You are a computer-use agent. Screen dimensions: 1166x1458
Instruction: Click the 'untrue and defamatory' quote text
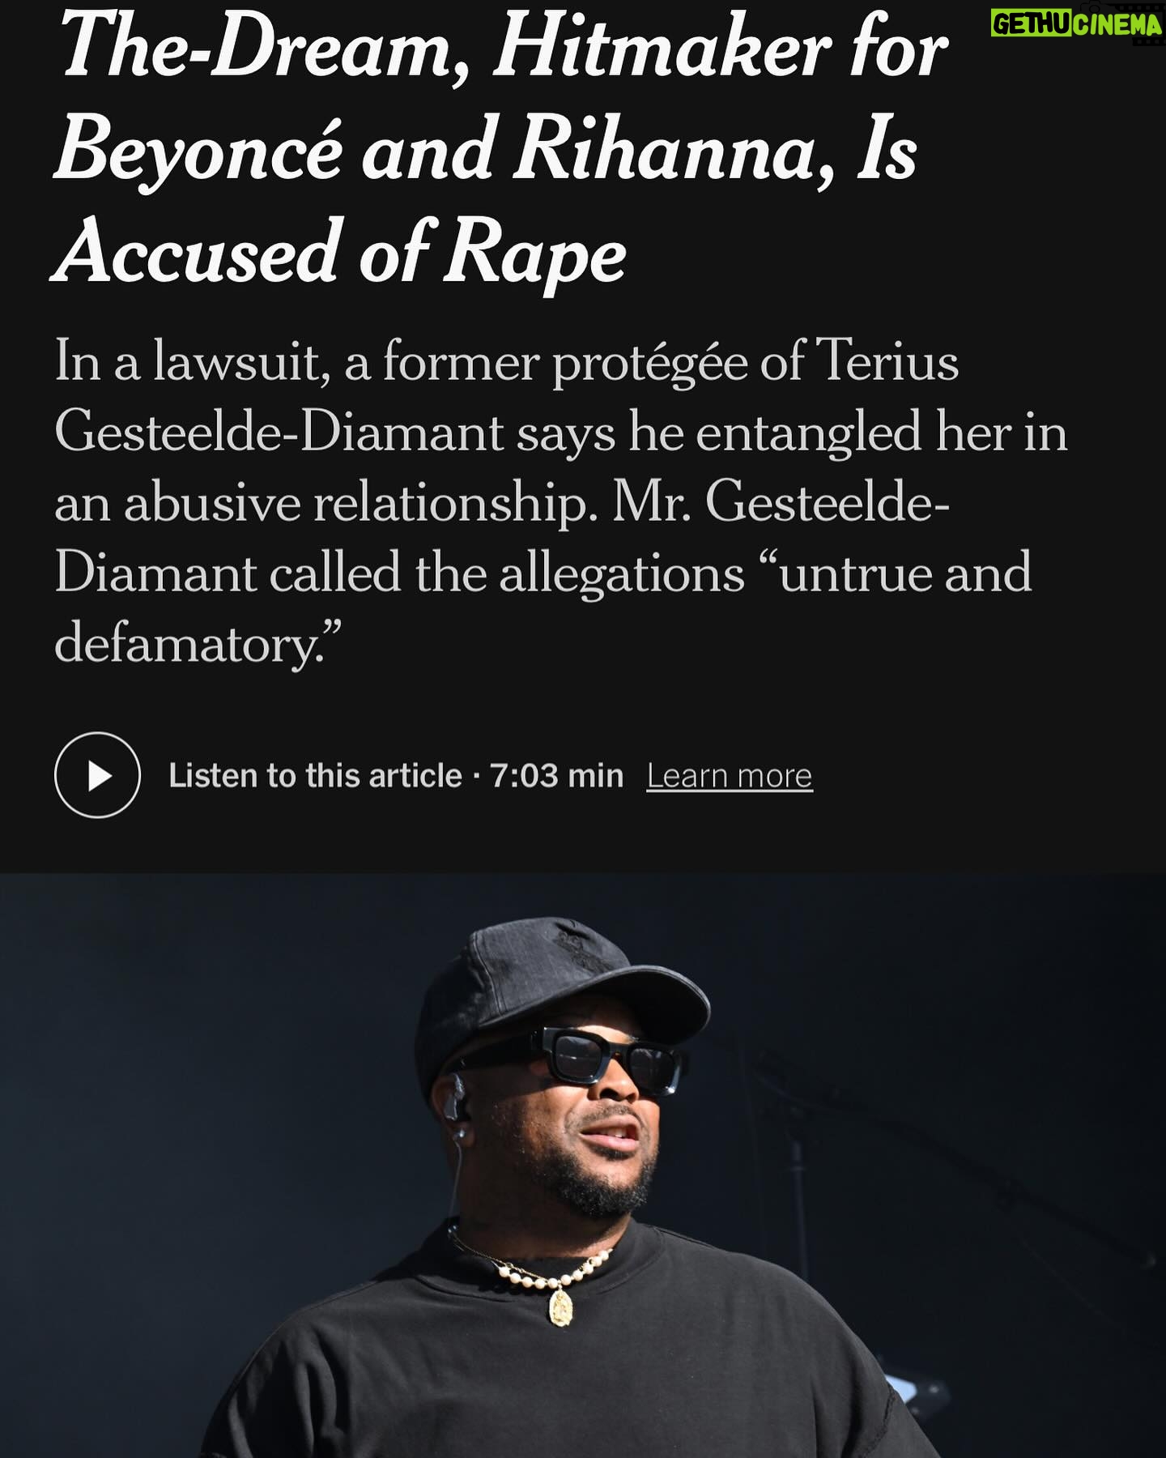click(543, 607)
